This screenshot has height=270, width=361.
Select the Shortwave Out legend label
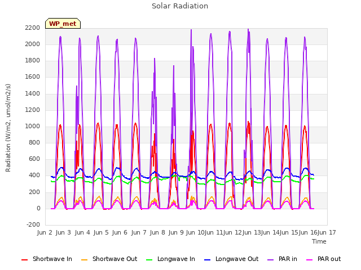[x=115, y=259]
